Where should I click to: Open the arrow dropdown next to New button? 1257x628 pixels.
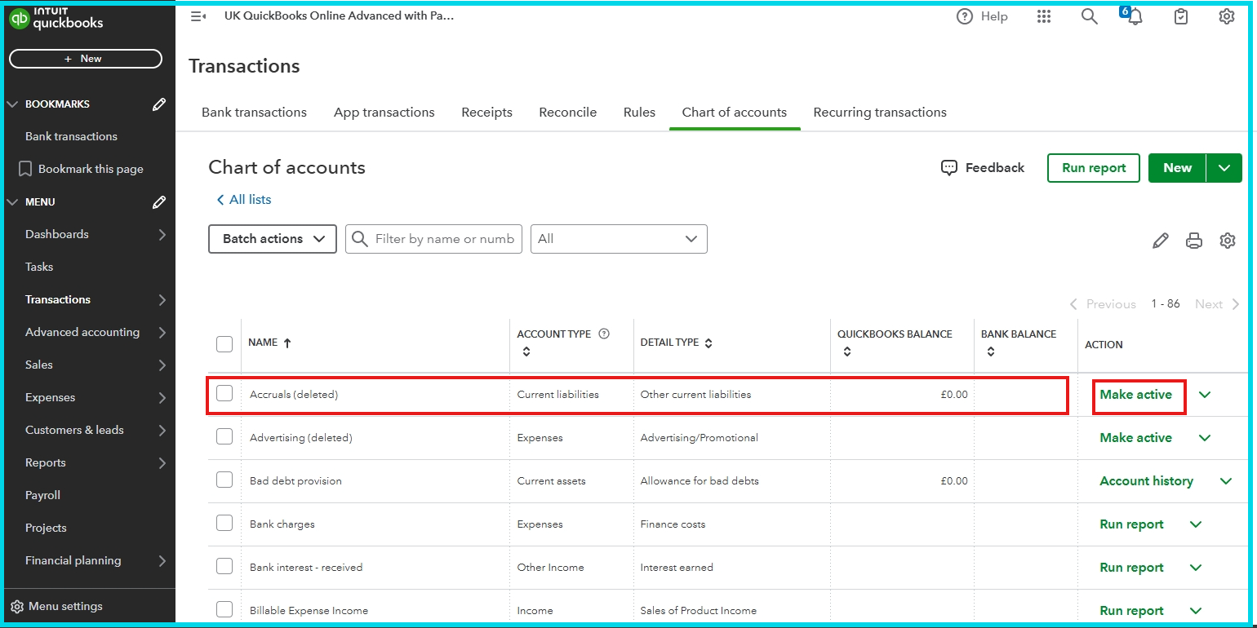click(x=1224, y=168)
